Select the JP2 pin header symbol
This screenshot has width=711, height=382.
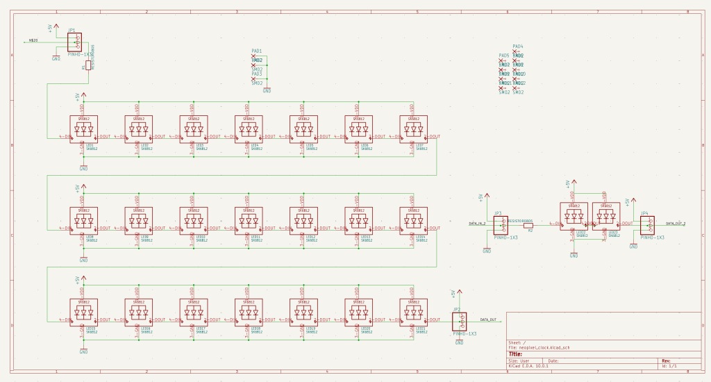pos(460,322)
